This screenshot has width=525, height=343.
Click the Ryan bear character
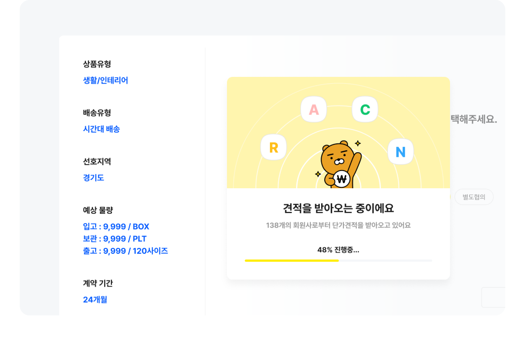[x=340, y=164]
